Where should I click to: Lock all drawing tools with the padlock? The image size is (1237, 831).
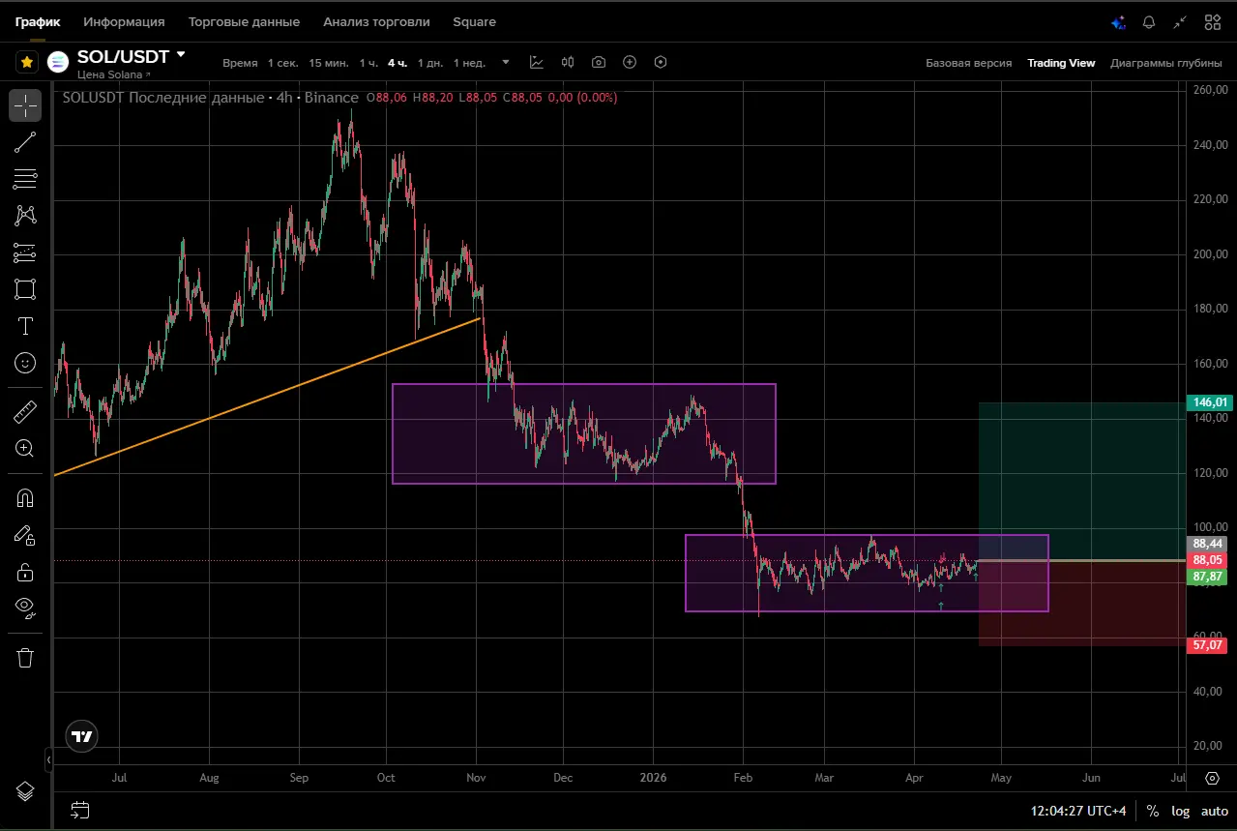pyautogui.click(x=25, y=572)
